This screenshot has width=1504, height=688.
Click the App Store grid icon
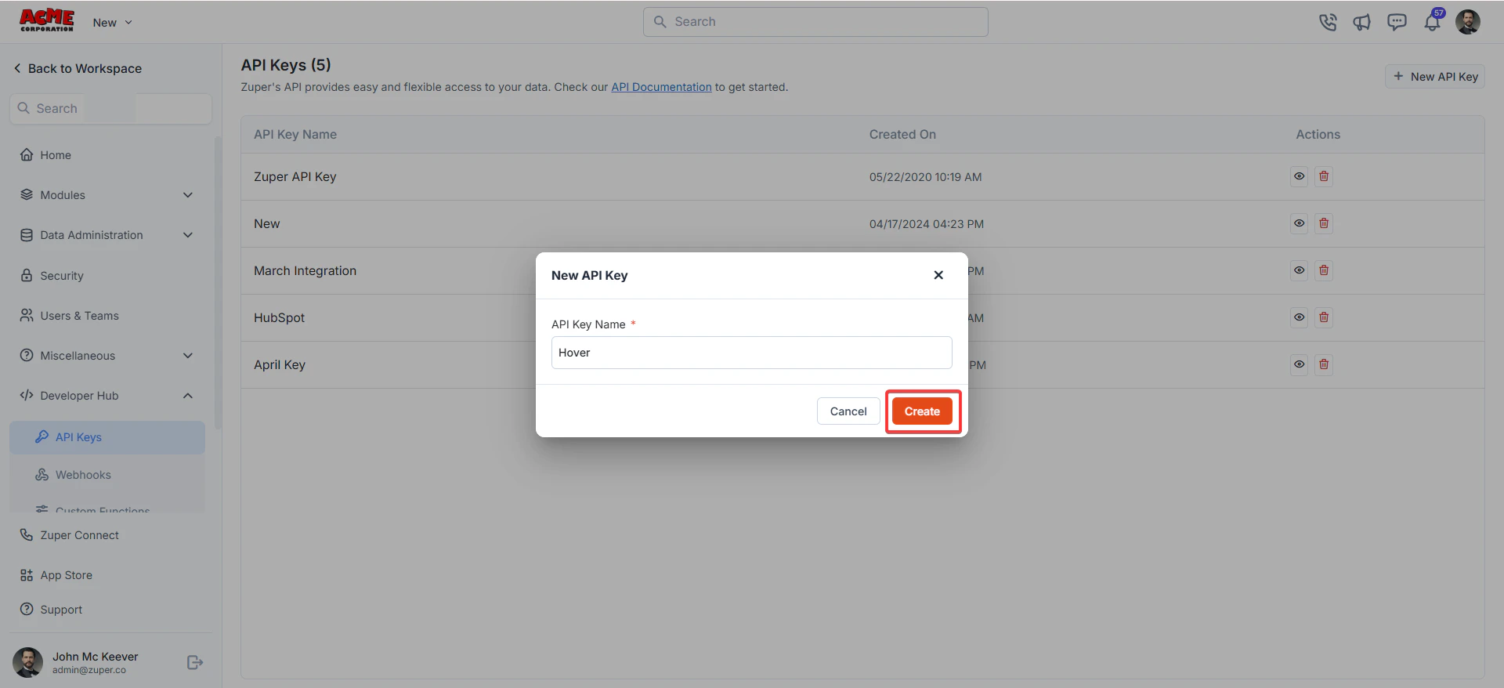point(27,575)
